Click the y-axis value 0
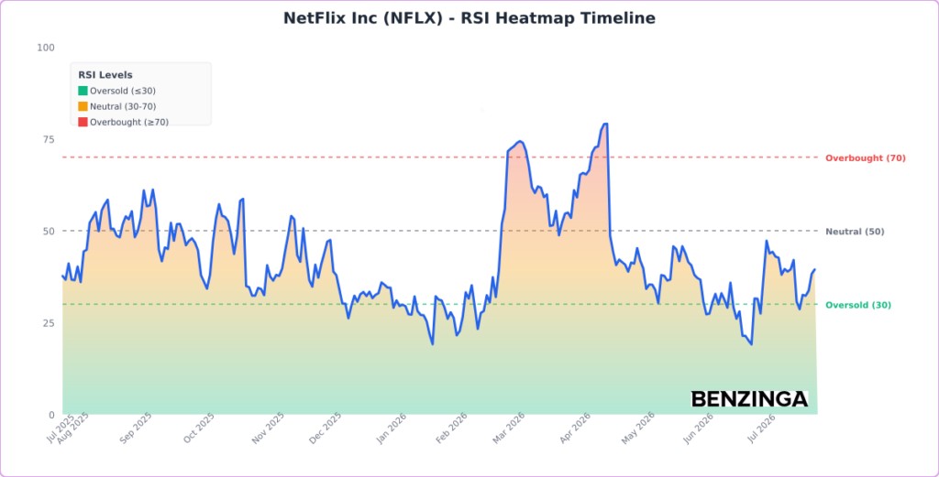The image size is (939, 477). [x=51, y=414]
